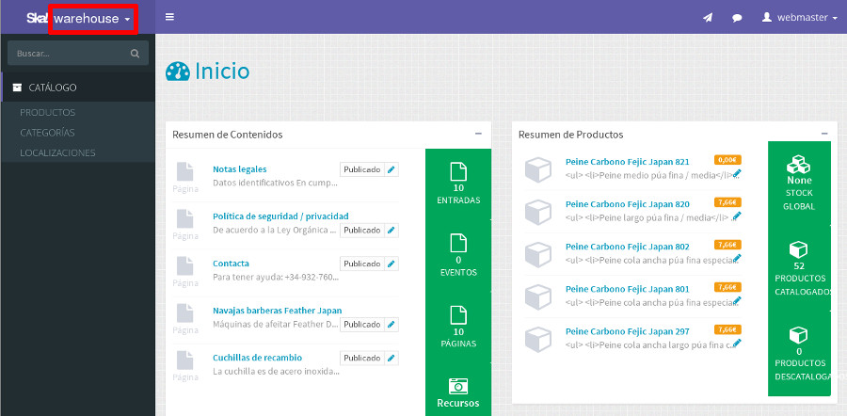Edit Peine Fejic Japan 801 pencil icon
Screen dimensions: 847x416
coord(737,300)
